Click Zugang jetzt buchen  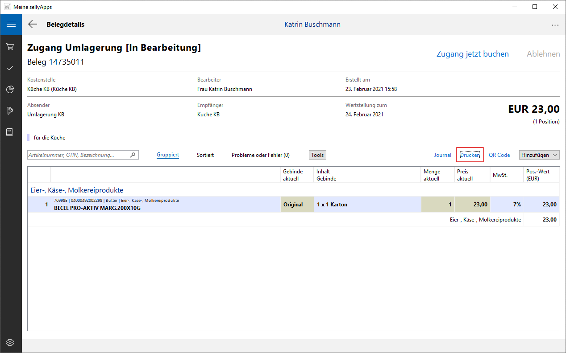[x=472, y=54]
